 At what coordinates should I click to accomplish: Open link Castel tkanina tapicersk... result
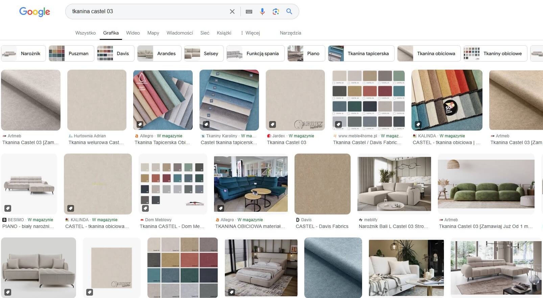click(229, 142)
